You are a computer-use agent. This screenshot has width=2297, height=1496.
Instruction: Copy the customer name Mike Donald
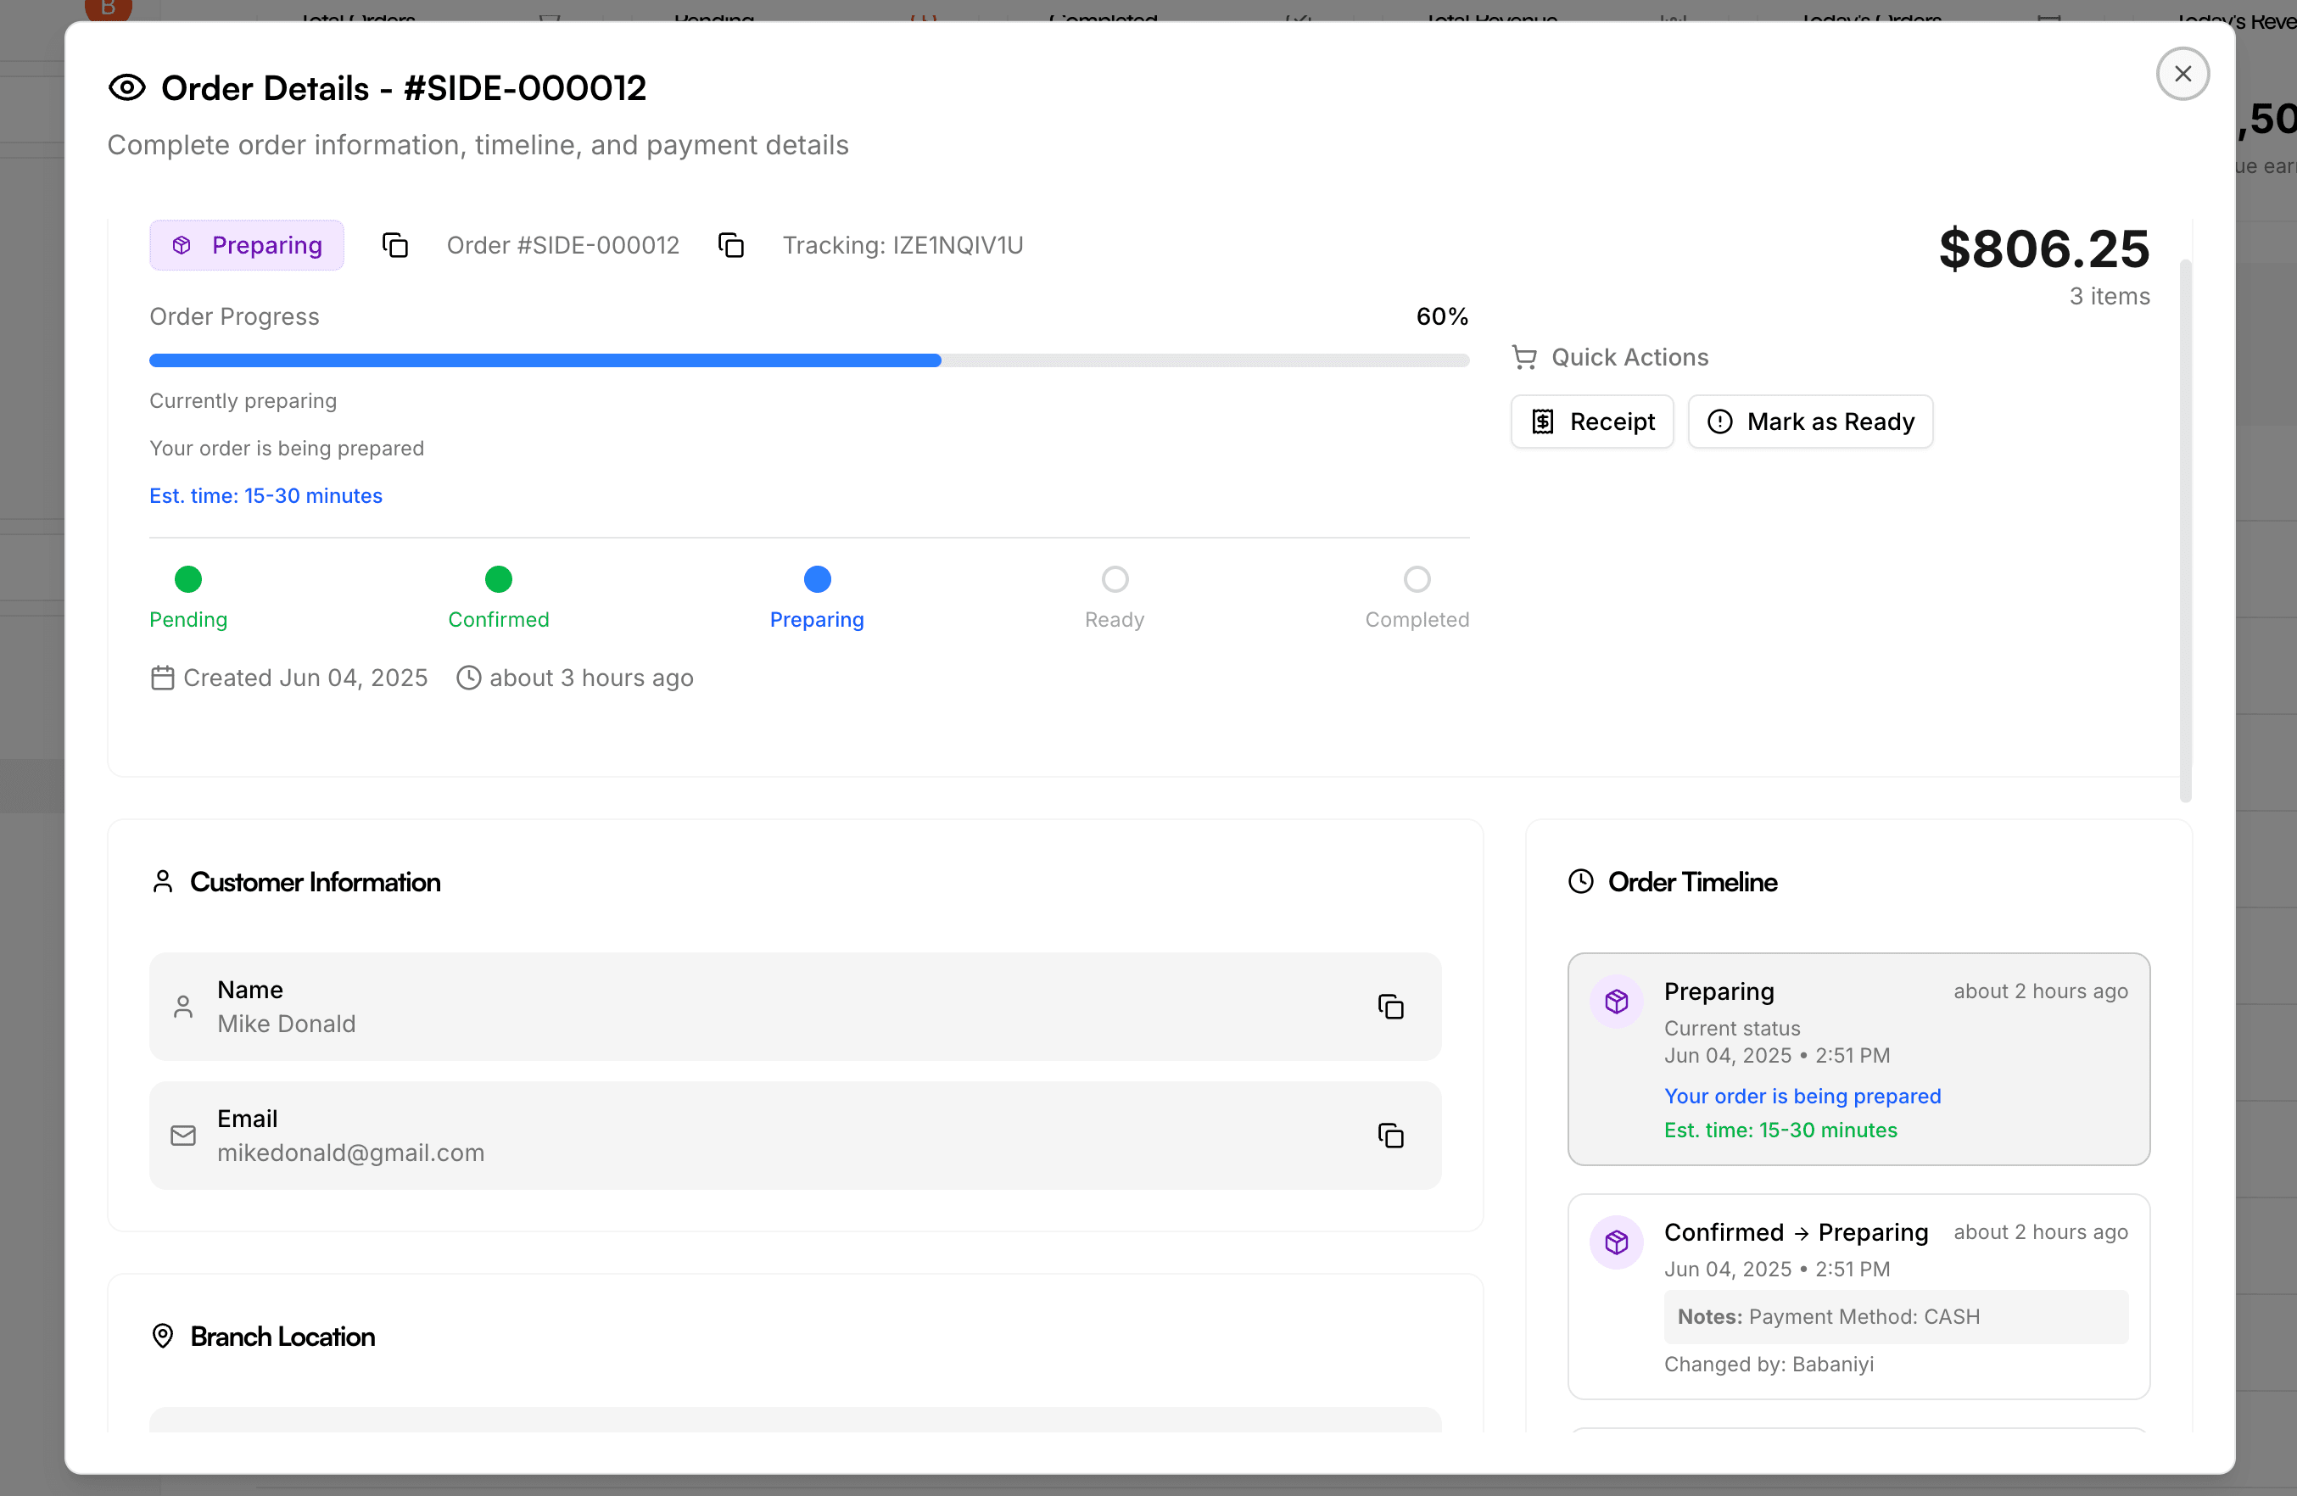[x=1389, y=1007]
